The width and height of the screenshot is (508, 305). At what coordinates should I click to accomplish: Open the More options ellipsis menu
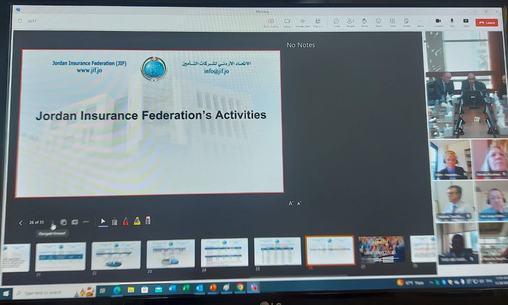(x=420, y=23)
